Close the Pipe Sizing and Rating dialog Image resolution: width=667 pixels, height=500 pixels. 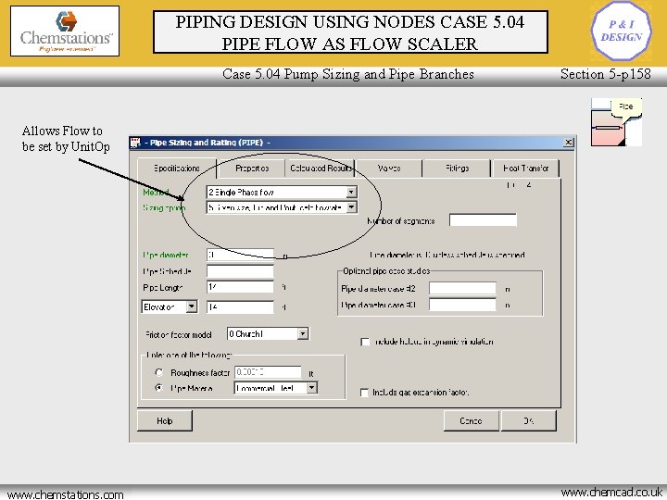point(568,142)
